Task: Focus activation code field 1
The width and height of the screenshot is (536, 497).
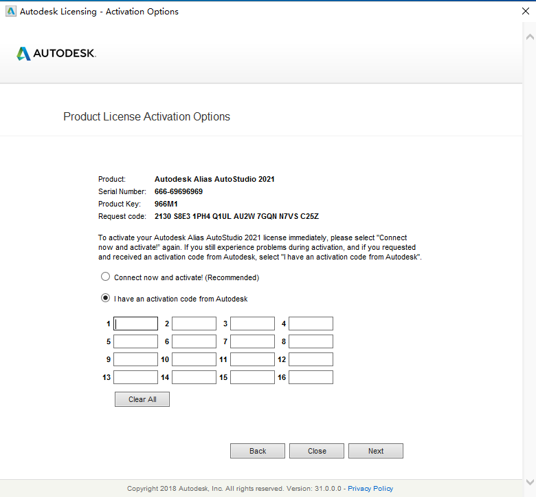Action: click(135, 324)
